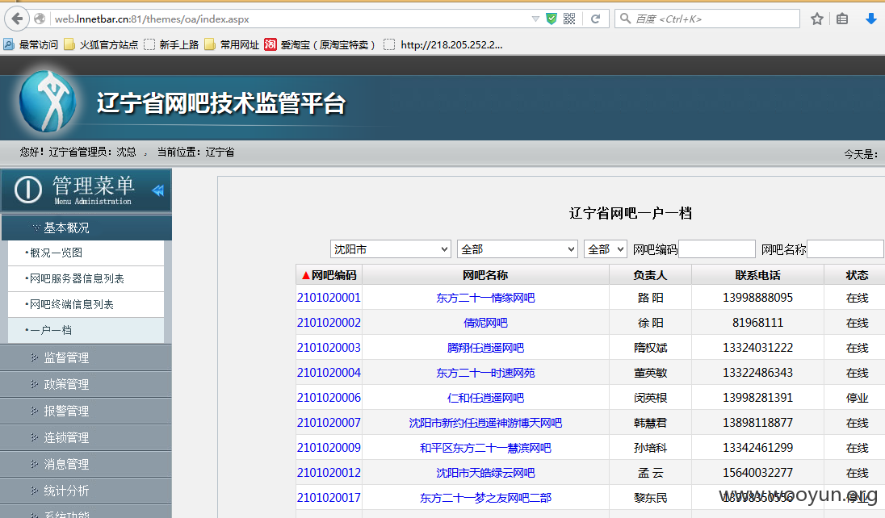The image size is (885, 518).
Task: Open 概况一览图 menu item
Action: coord(86,253)
